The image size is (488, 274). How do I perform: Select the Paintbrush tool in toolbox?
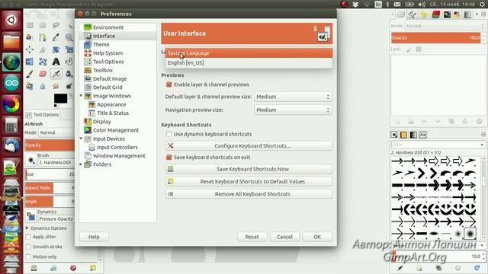[x=30, y=74]
